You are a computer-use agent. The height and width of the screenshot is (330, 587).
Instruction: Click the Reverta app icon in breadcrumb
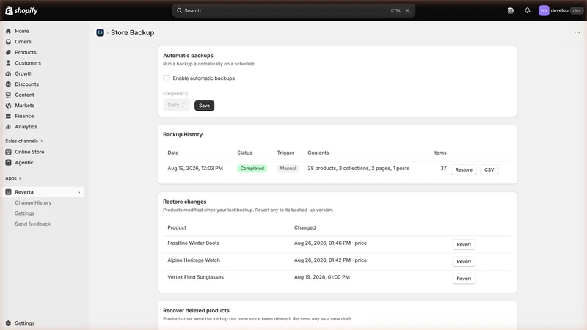pos(100,32)
